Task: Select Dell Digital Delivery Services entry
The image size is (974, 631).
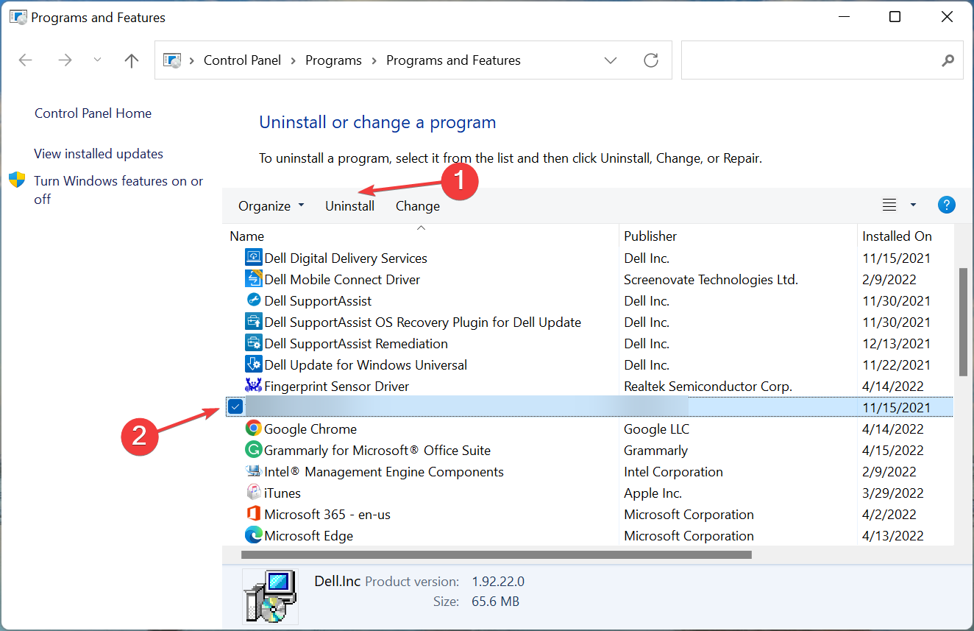Action: click(588, 258)
